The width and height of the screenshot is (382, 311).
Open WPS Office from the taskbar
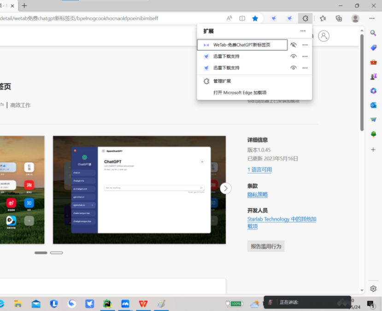point(143,304)
